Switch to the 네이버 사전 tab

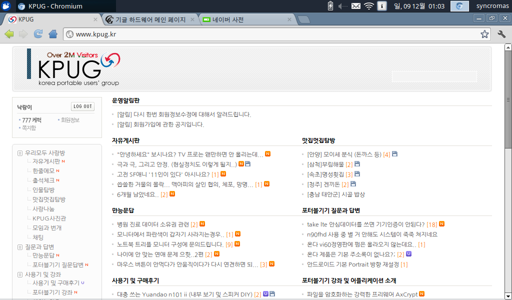(247, 19)
